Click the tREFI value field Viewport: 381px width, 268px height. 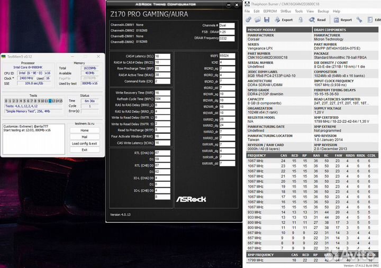(227, 56)
